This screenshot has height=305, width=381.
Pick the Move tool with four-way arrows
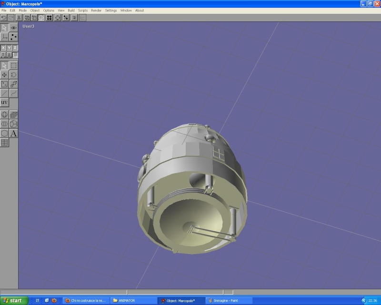[x=4, y=75]
